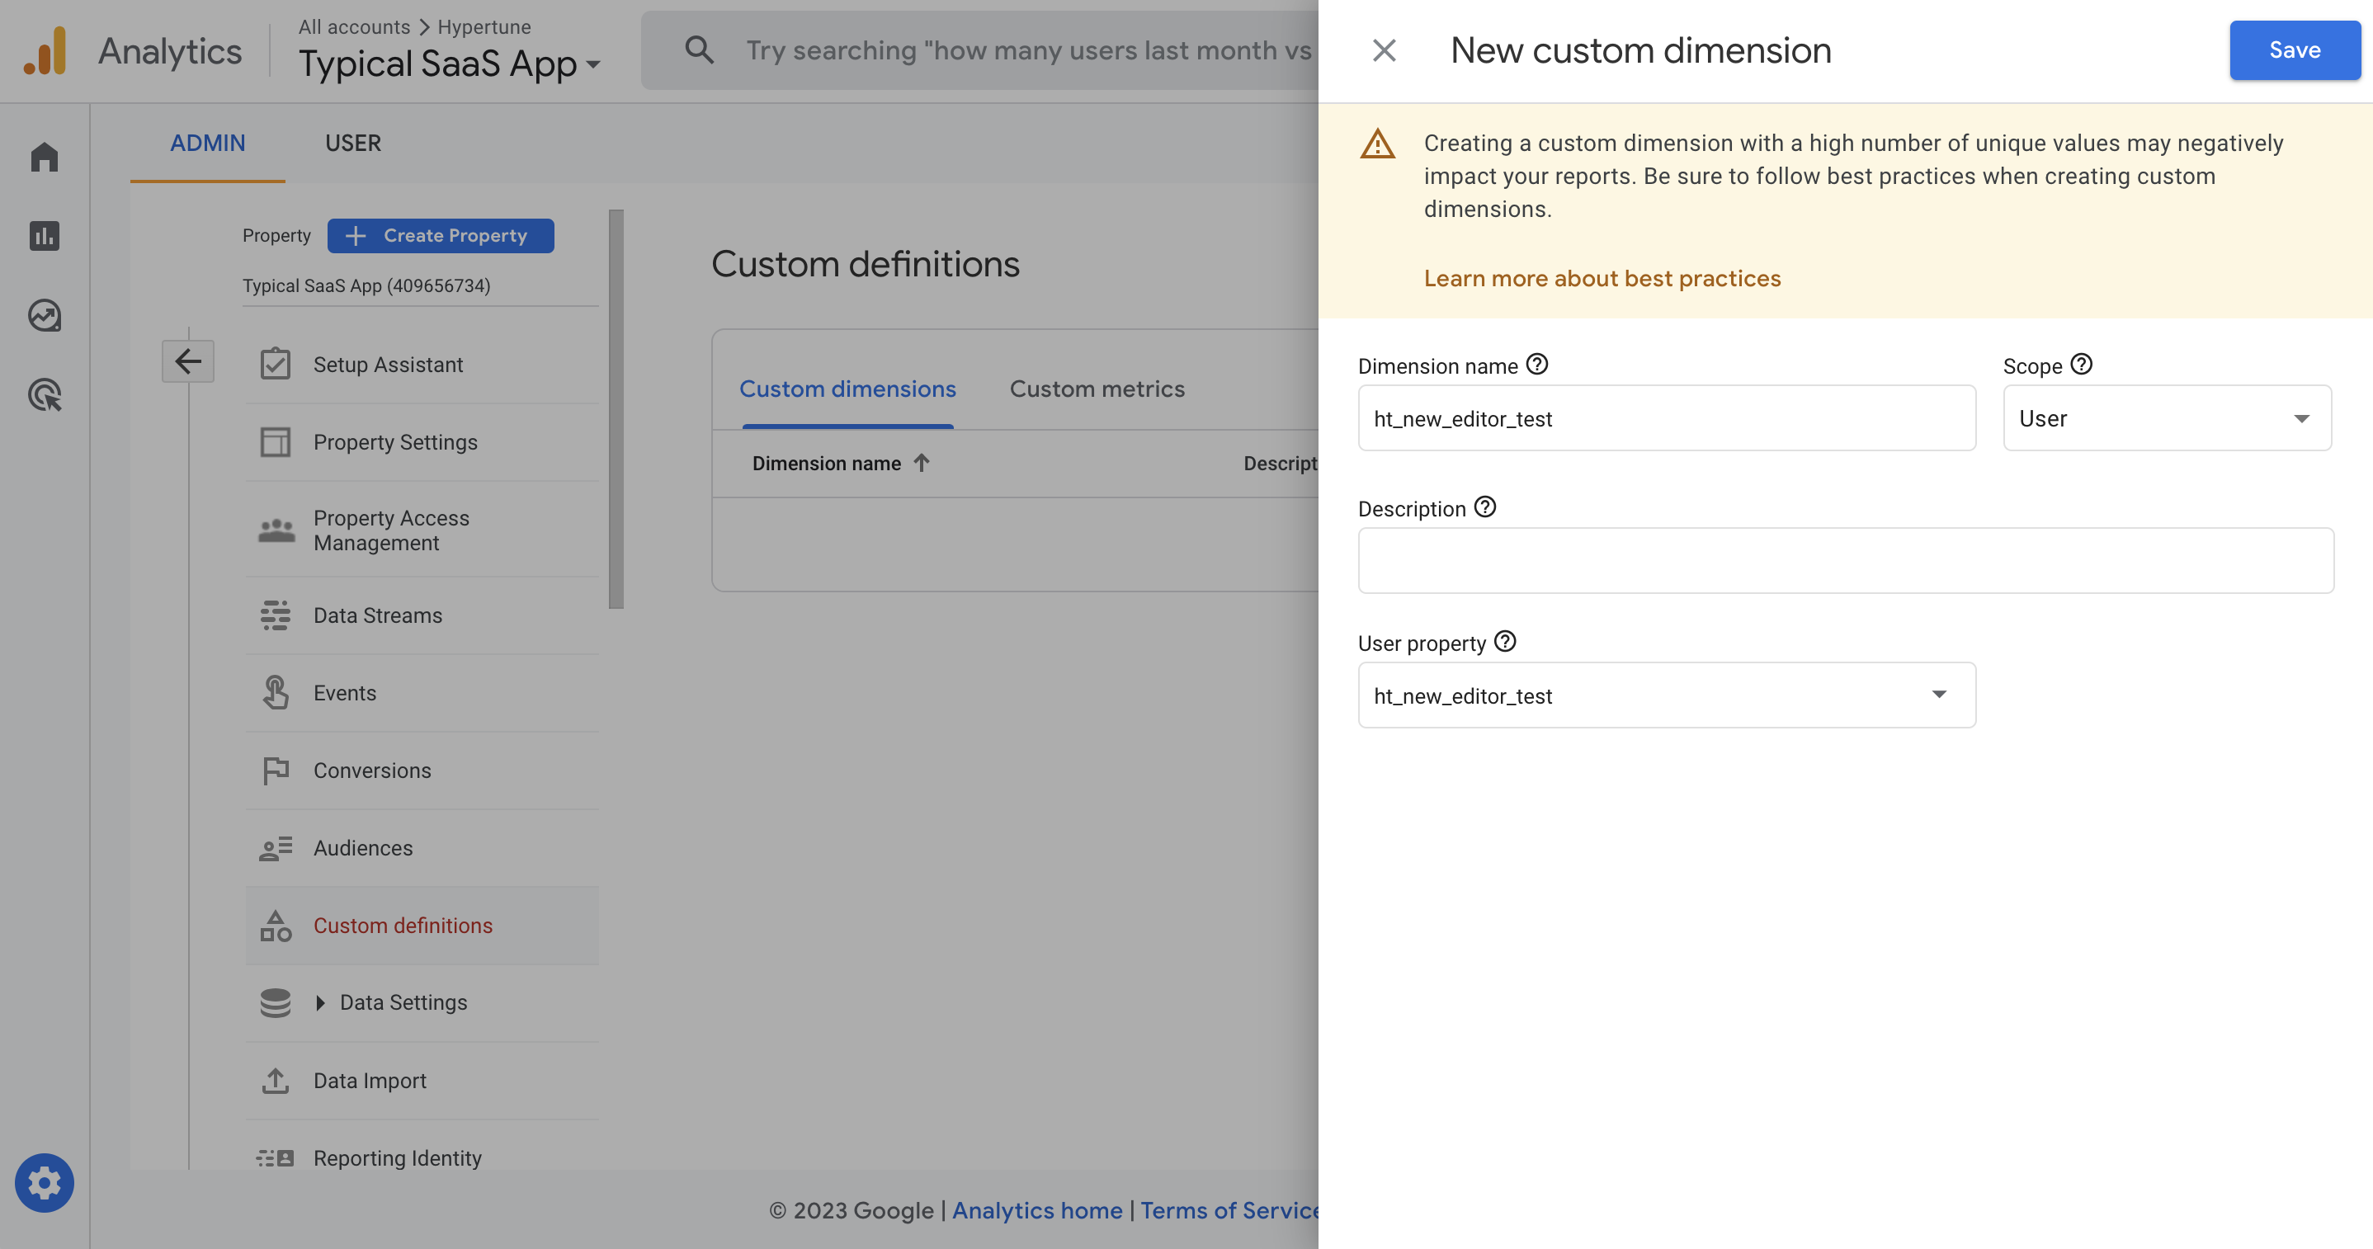The image size is (2373, 1249).
Task: Switch to the USER tab
Action: click(353, 144)
